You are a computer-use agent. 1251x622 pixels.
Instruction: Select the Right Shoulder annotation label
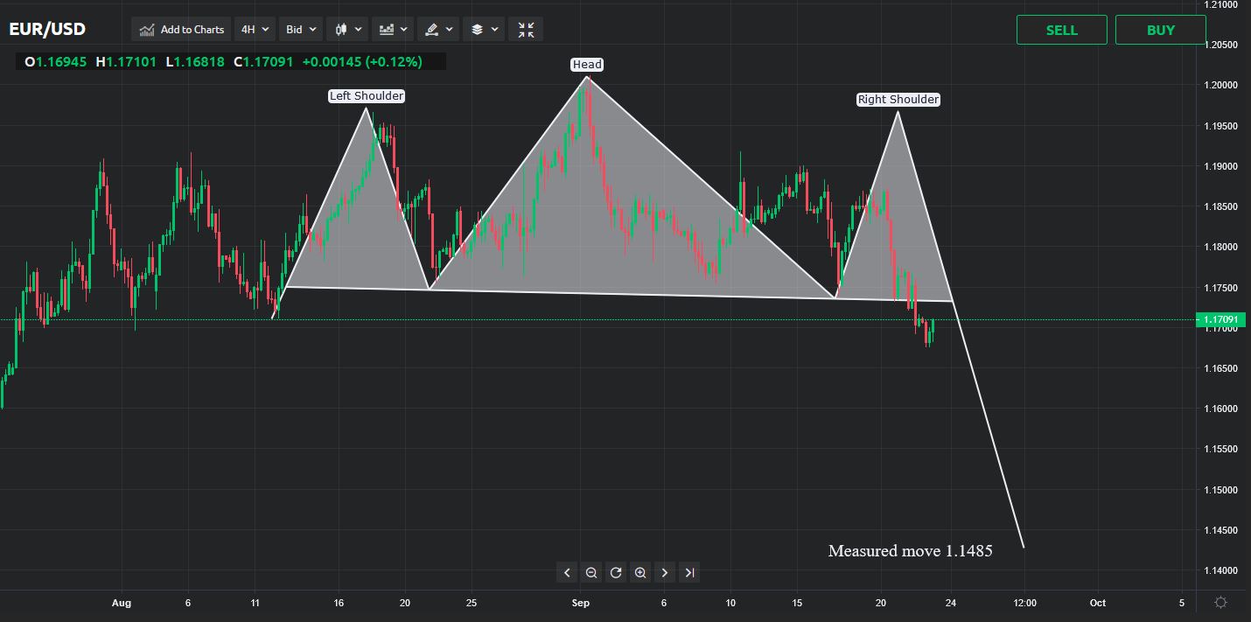click(x=898, y=99)
